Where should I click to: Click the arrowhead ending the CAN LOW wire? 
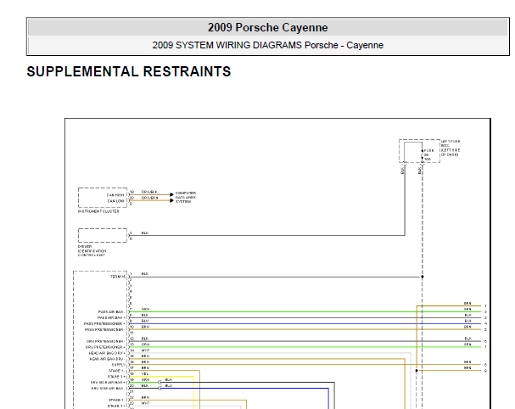point(171,201)
